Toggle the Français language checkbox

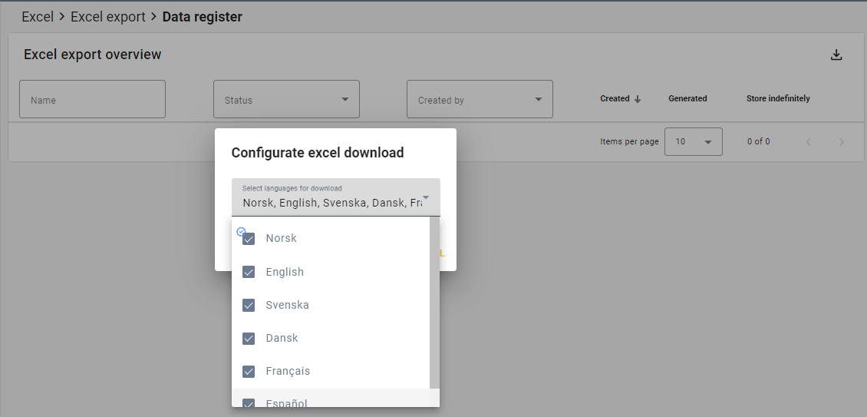pos(249,371)
